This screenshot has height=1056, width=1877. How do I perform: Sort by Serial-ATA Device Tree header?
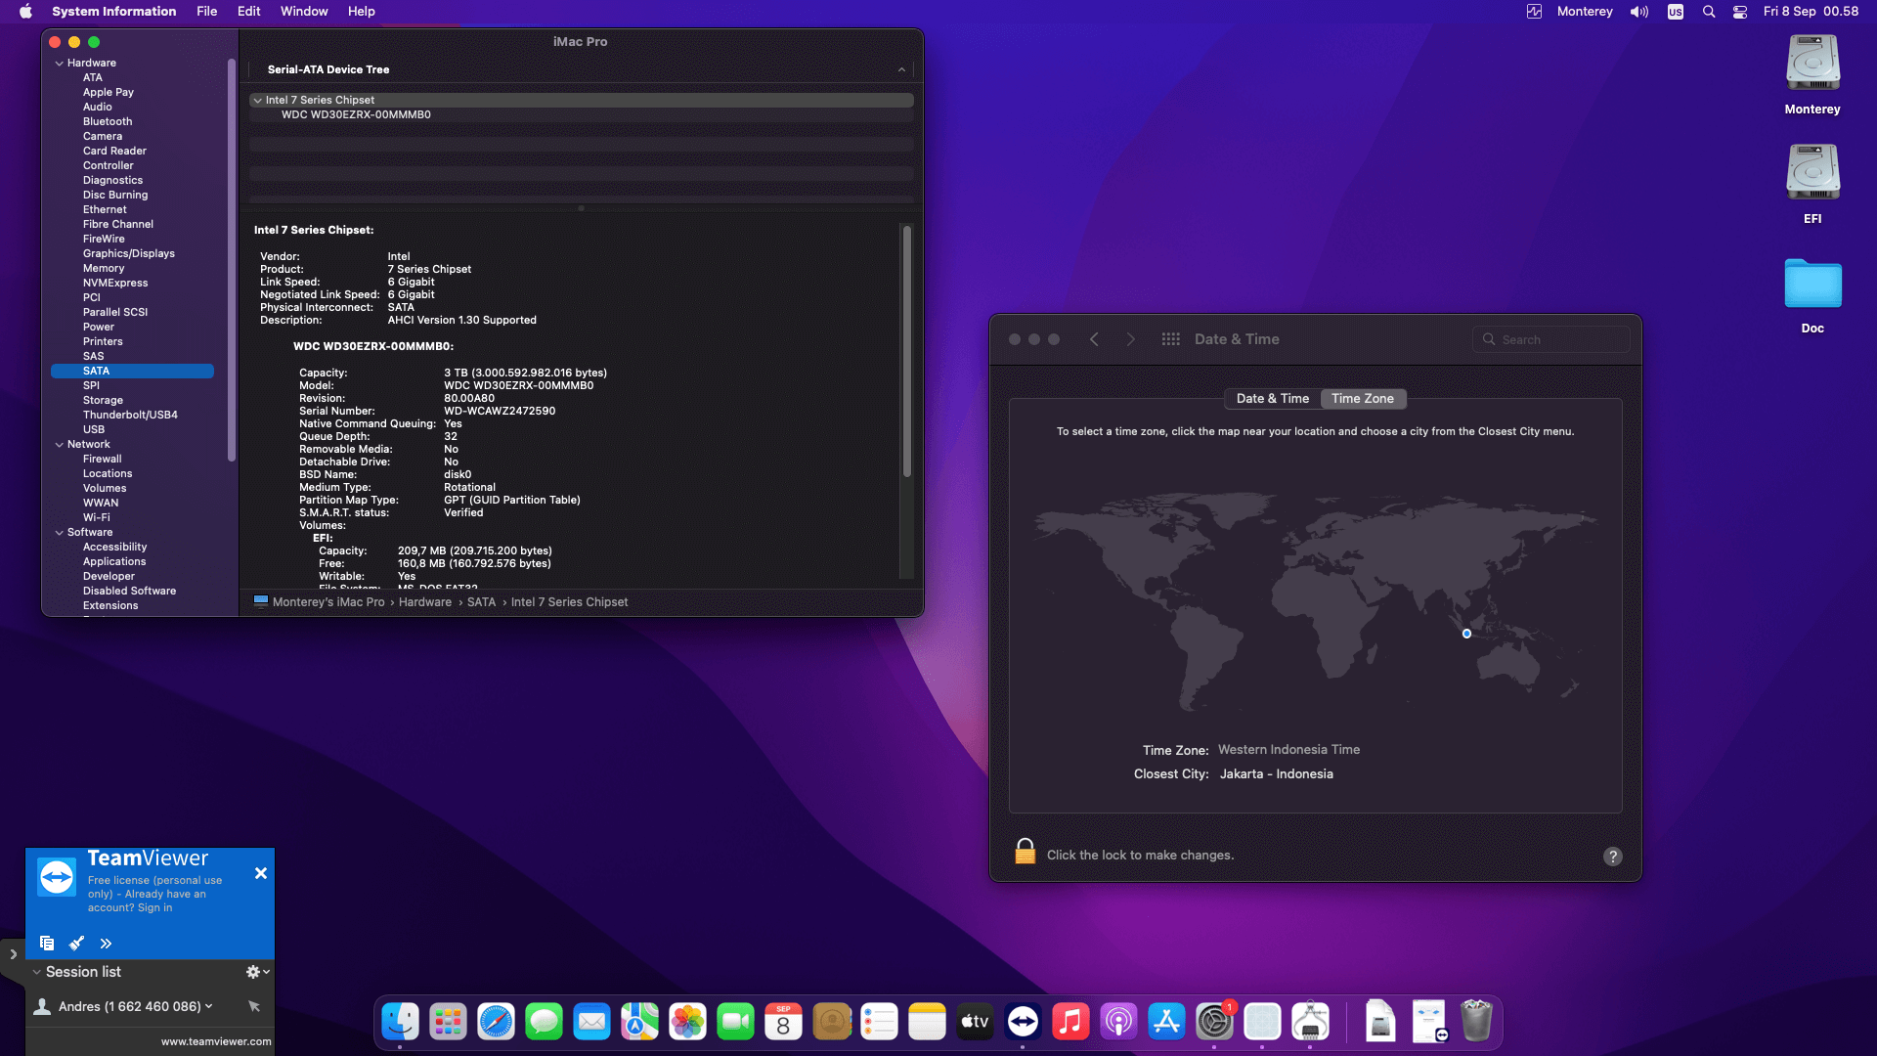[582, 69]
